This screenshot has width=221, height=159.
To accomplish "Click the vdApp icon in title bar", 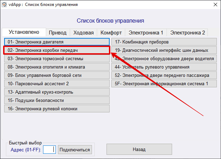I will pyautogui.click(x=4, y=5).
